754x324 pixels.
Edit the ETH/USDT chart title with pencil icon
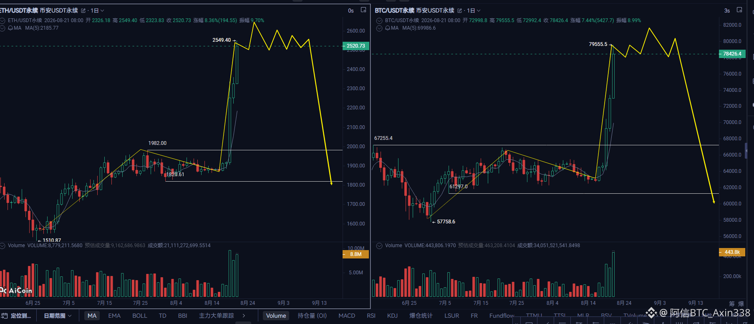(x=83, y=10)
